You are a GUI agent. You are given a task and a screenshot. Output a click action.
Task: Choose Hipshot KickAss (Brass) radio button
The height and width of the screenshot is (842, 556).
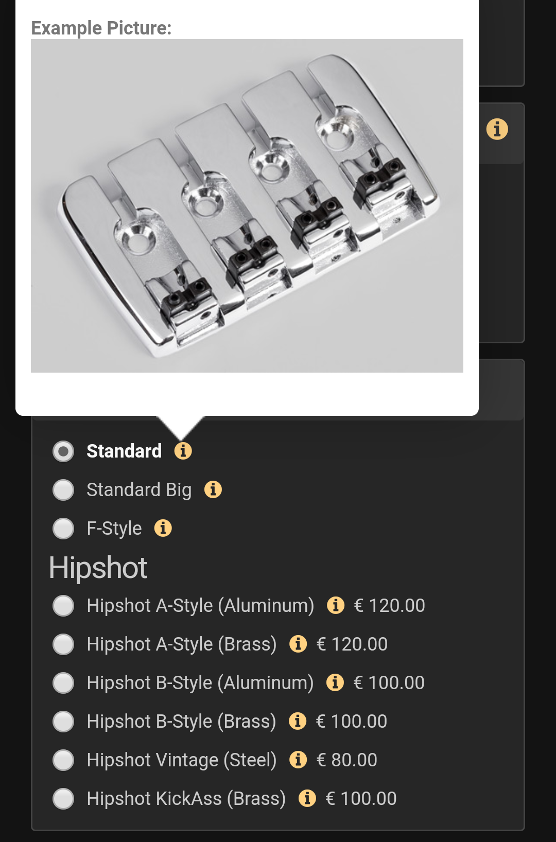63,799
